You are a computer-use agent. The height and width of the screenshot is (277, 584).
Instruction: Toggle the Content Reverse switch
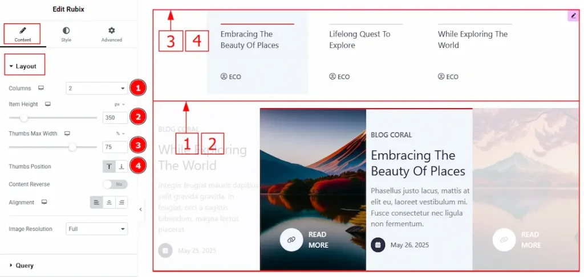[115, 184]
